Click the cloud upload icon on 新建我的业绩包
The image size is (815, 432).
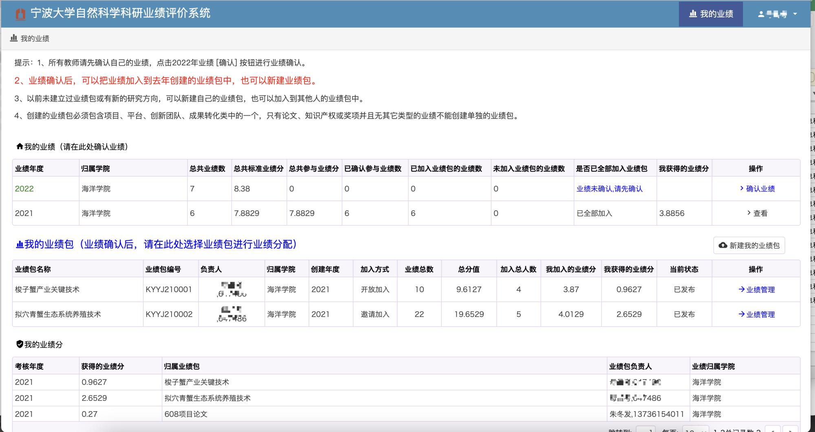pyautogui.click(x=723, y=245)
